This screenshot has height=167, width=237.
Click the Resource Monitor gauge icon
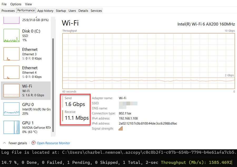33,143
